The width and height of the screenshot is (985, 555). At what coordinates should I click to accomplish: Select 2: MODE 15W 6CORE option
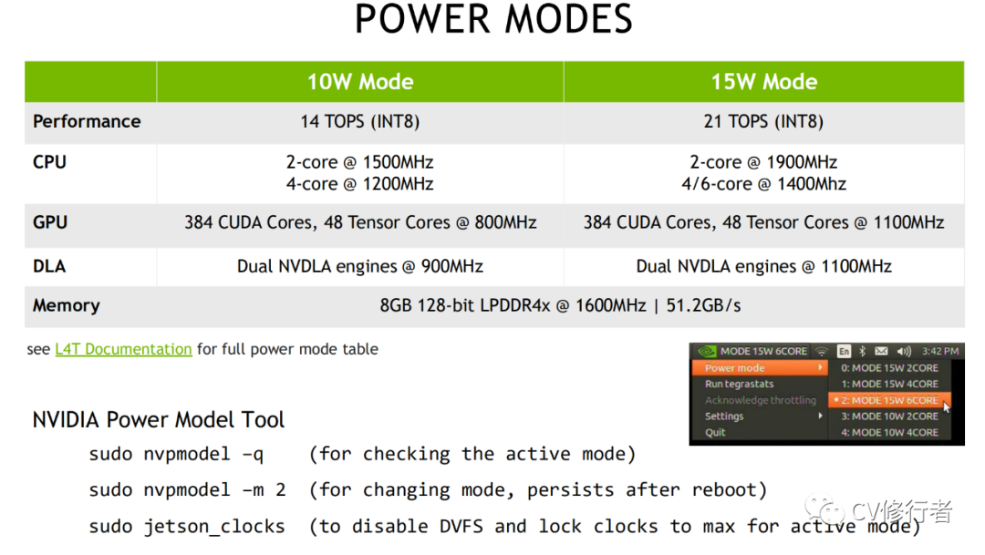point(889,400)
